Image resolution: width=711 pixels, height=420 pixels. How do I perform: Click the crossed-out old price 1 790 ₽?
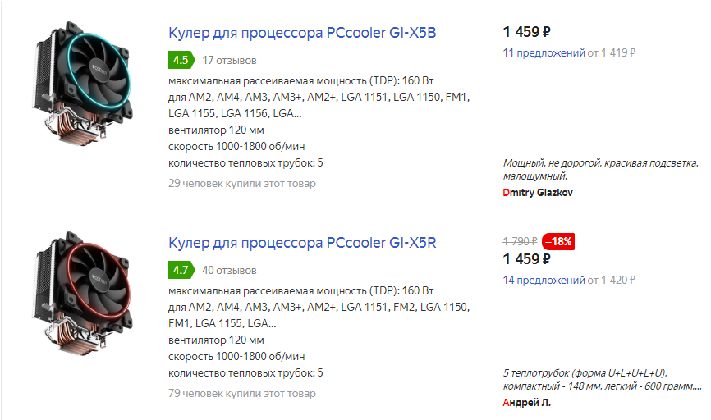coord(520,241)
